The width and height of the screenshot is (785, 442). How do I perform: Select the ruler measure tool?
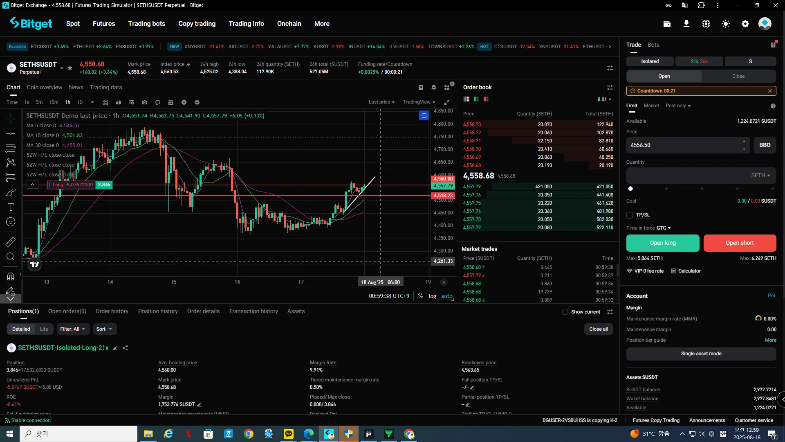tap(11, 242)
